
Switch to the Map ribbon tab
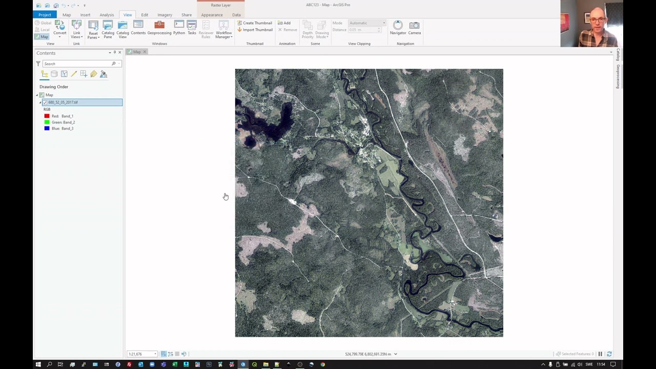(67, 15)
